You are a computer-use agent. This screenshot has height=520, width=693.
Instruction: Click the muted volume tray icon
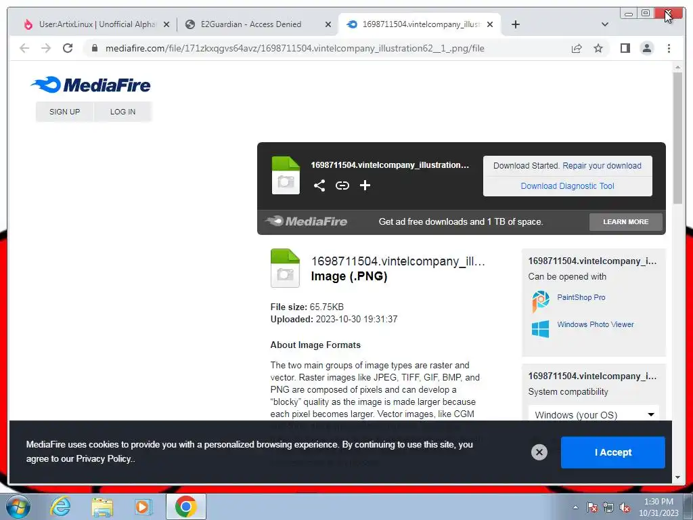625,508
